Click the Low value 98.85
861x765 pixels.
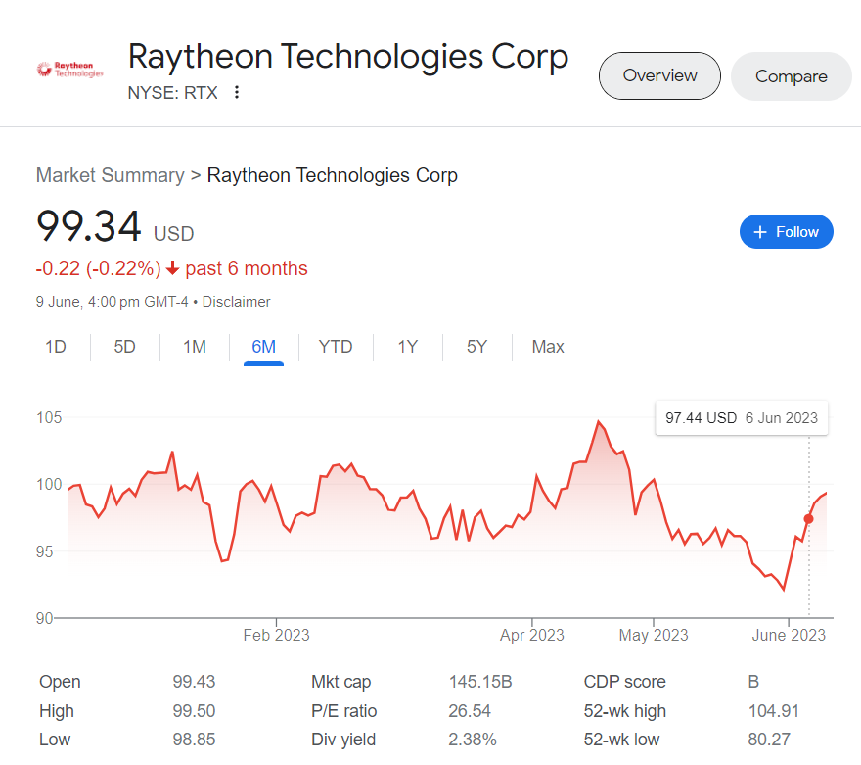tap(194, 740)
